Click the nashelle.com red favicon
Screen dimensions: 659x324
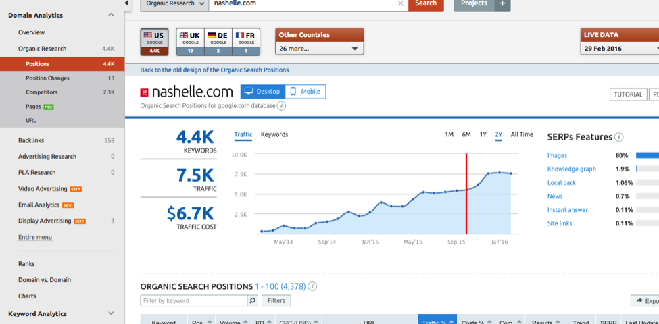pyautogui.click(x=144, y=92)
